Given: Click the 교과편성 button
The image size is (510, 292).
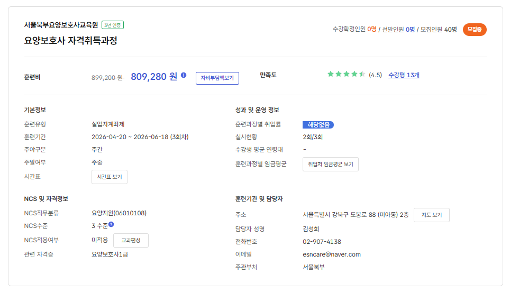Looking at the screenshot, I should click(131, 241).
